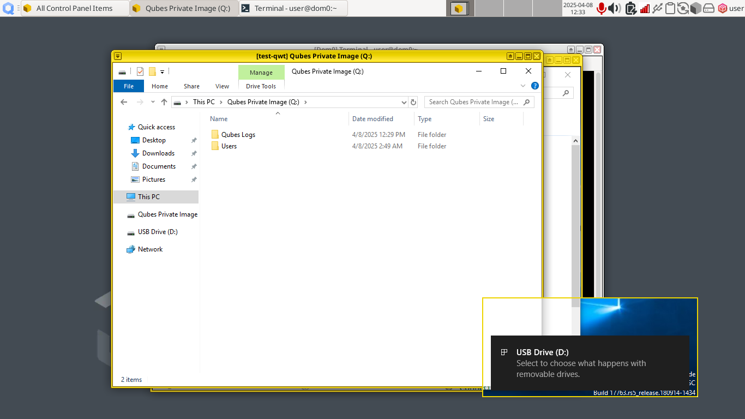Go forward with the right arrow

(x=140, y=102)
